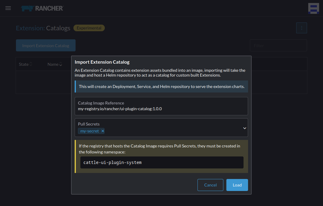Click the State column header
Image resolution: width=323 pixels, height=206 pixels.
[23, 64]
